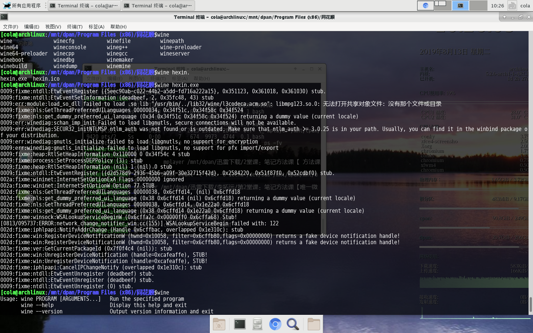Click the keyboard input method tray icon
Viewport: 533px width, 333px height.
(x=512, y=6)
